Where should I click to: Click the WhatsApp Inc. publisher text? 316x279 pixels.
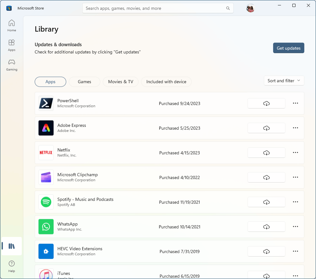point(69,229)
